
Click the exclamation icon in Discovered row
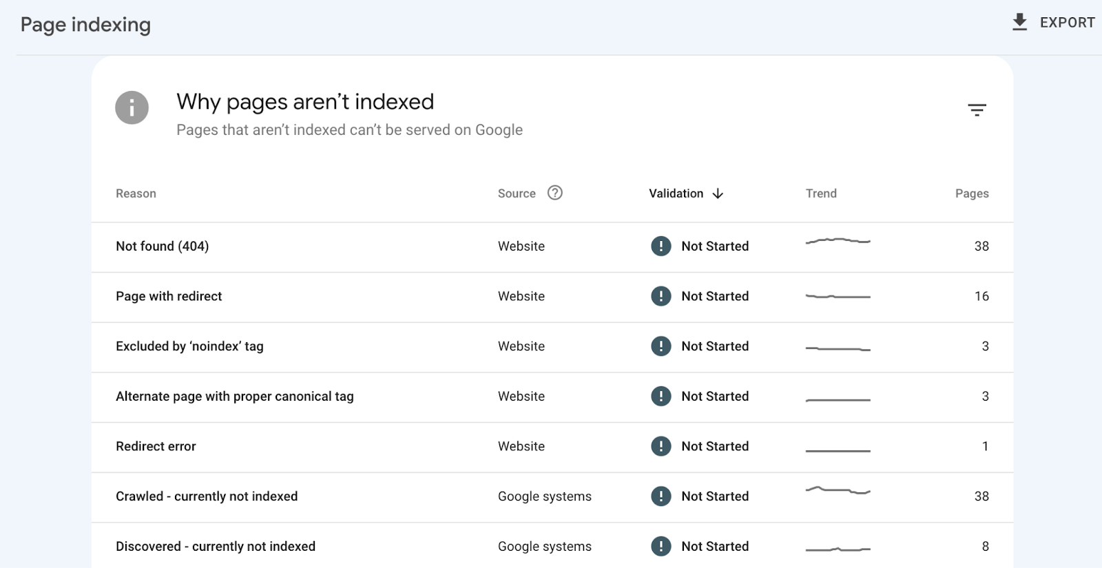click(661, 546)
